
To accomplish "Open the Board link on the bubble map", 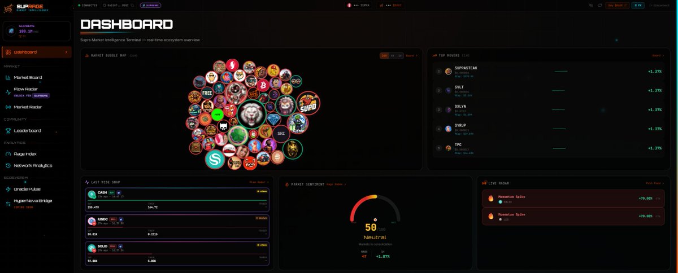I will (x=412, y=55).
